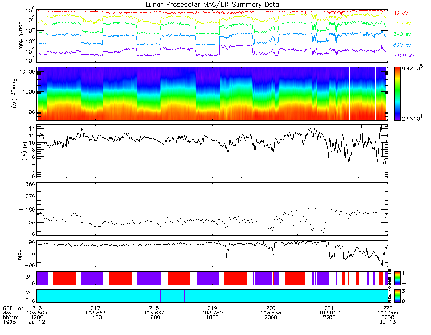
Task: Click the year label '1998'
Action: [x=10, y=322]
